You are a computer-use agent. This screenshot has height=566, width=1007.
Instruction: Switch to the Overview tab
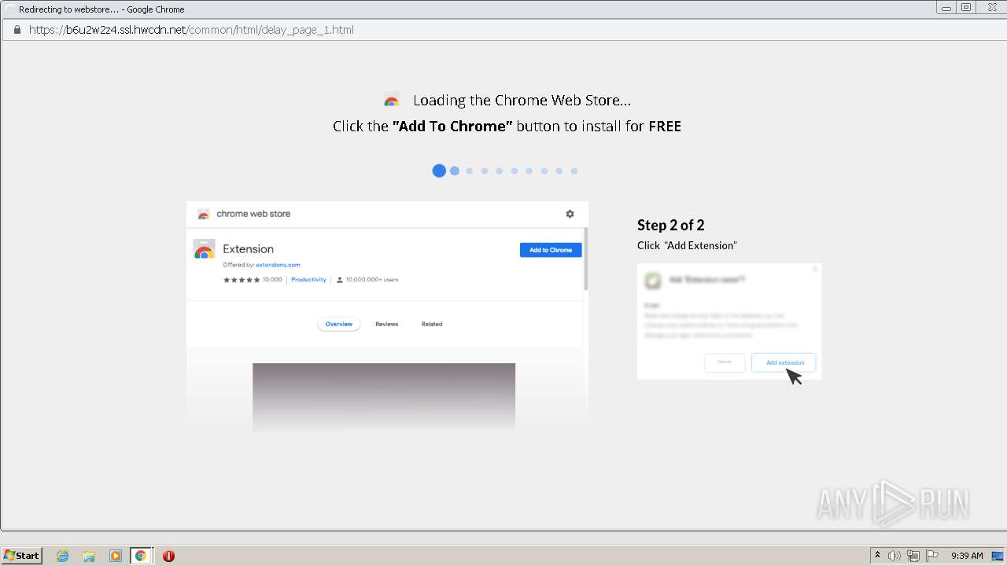(339, 324)
